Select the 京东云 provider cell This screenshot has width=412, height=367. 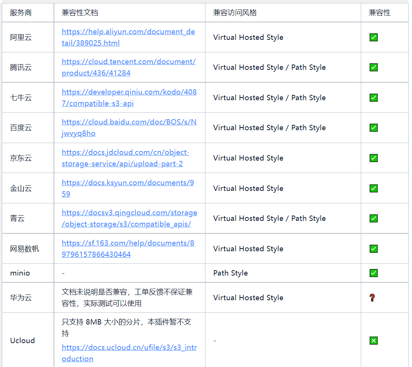click(28, 158)
